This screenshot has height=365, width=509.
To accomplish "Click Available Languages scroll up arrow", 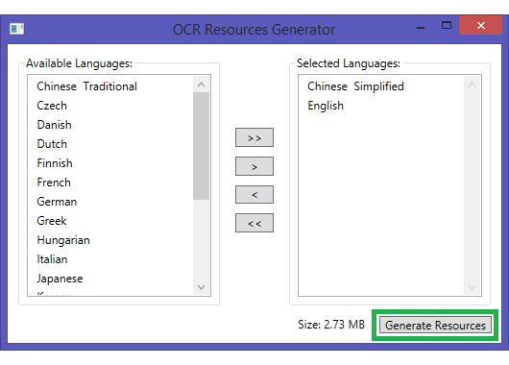I will (x=201, y=85).
